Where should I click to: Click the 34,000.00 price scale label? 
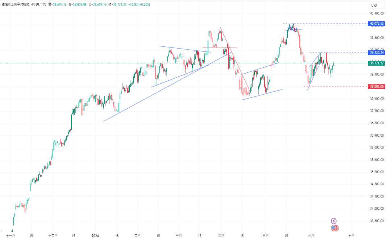click(x=377, y=208)
